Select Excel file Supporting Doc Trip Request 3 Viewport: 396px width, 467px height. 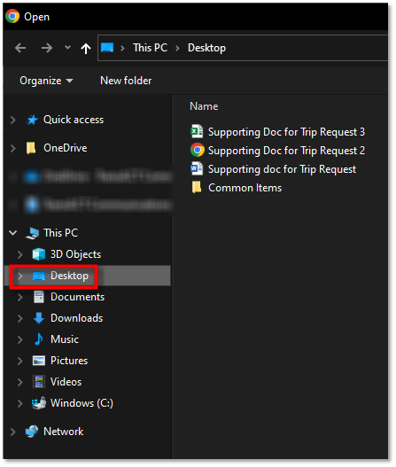[x=277, y=132]
